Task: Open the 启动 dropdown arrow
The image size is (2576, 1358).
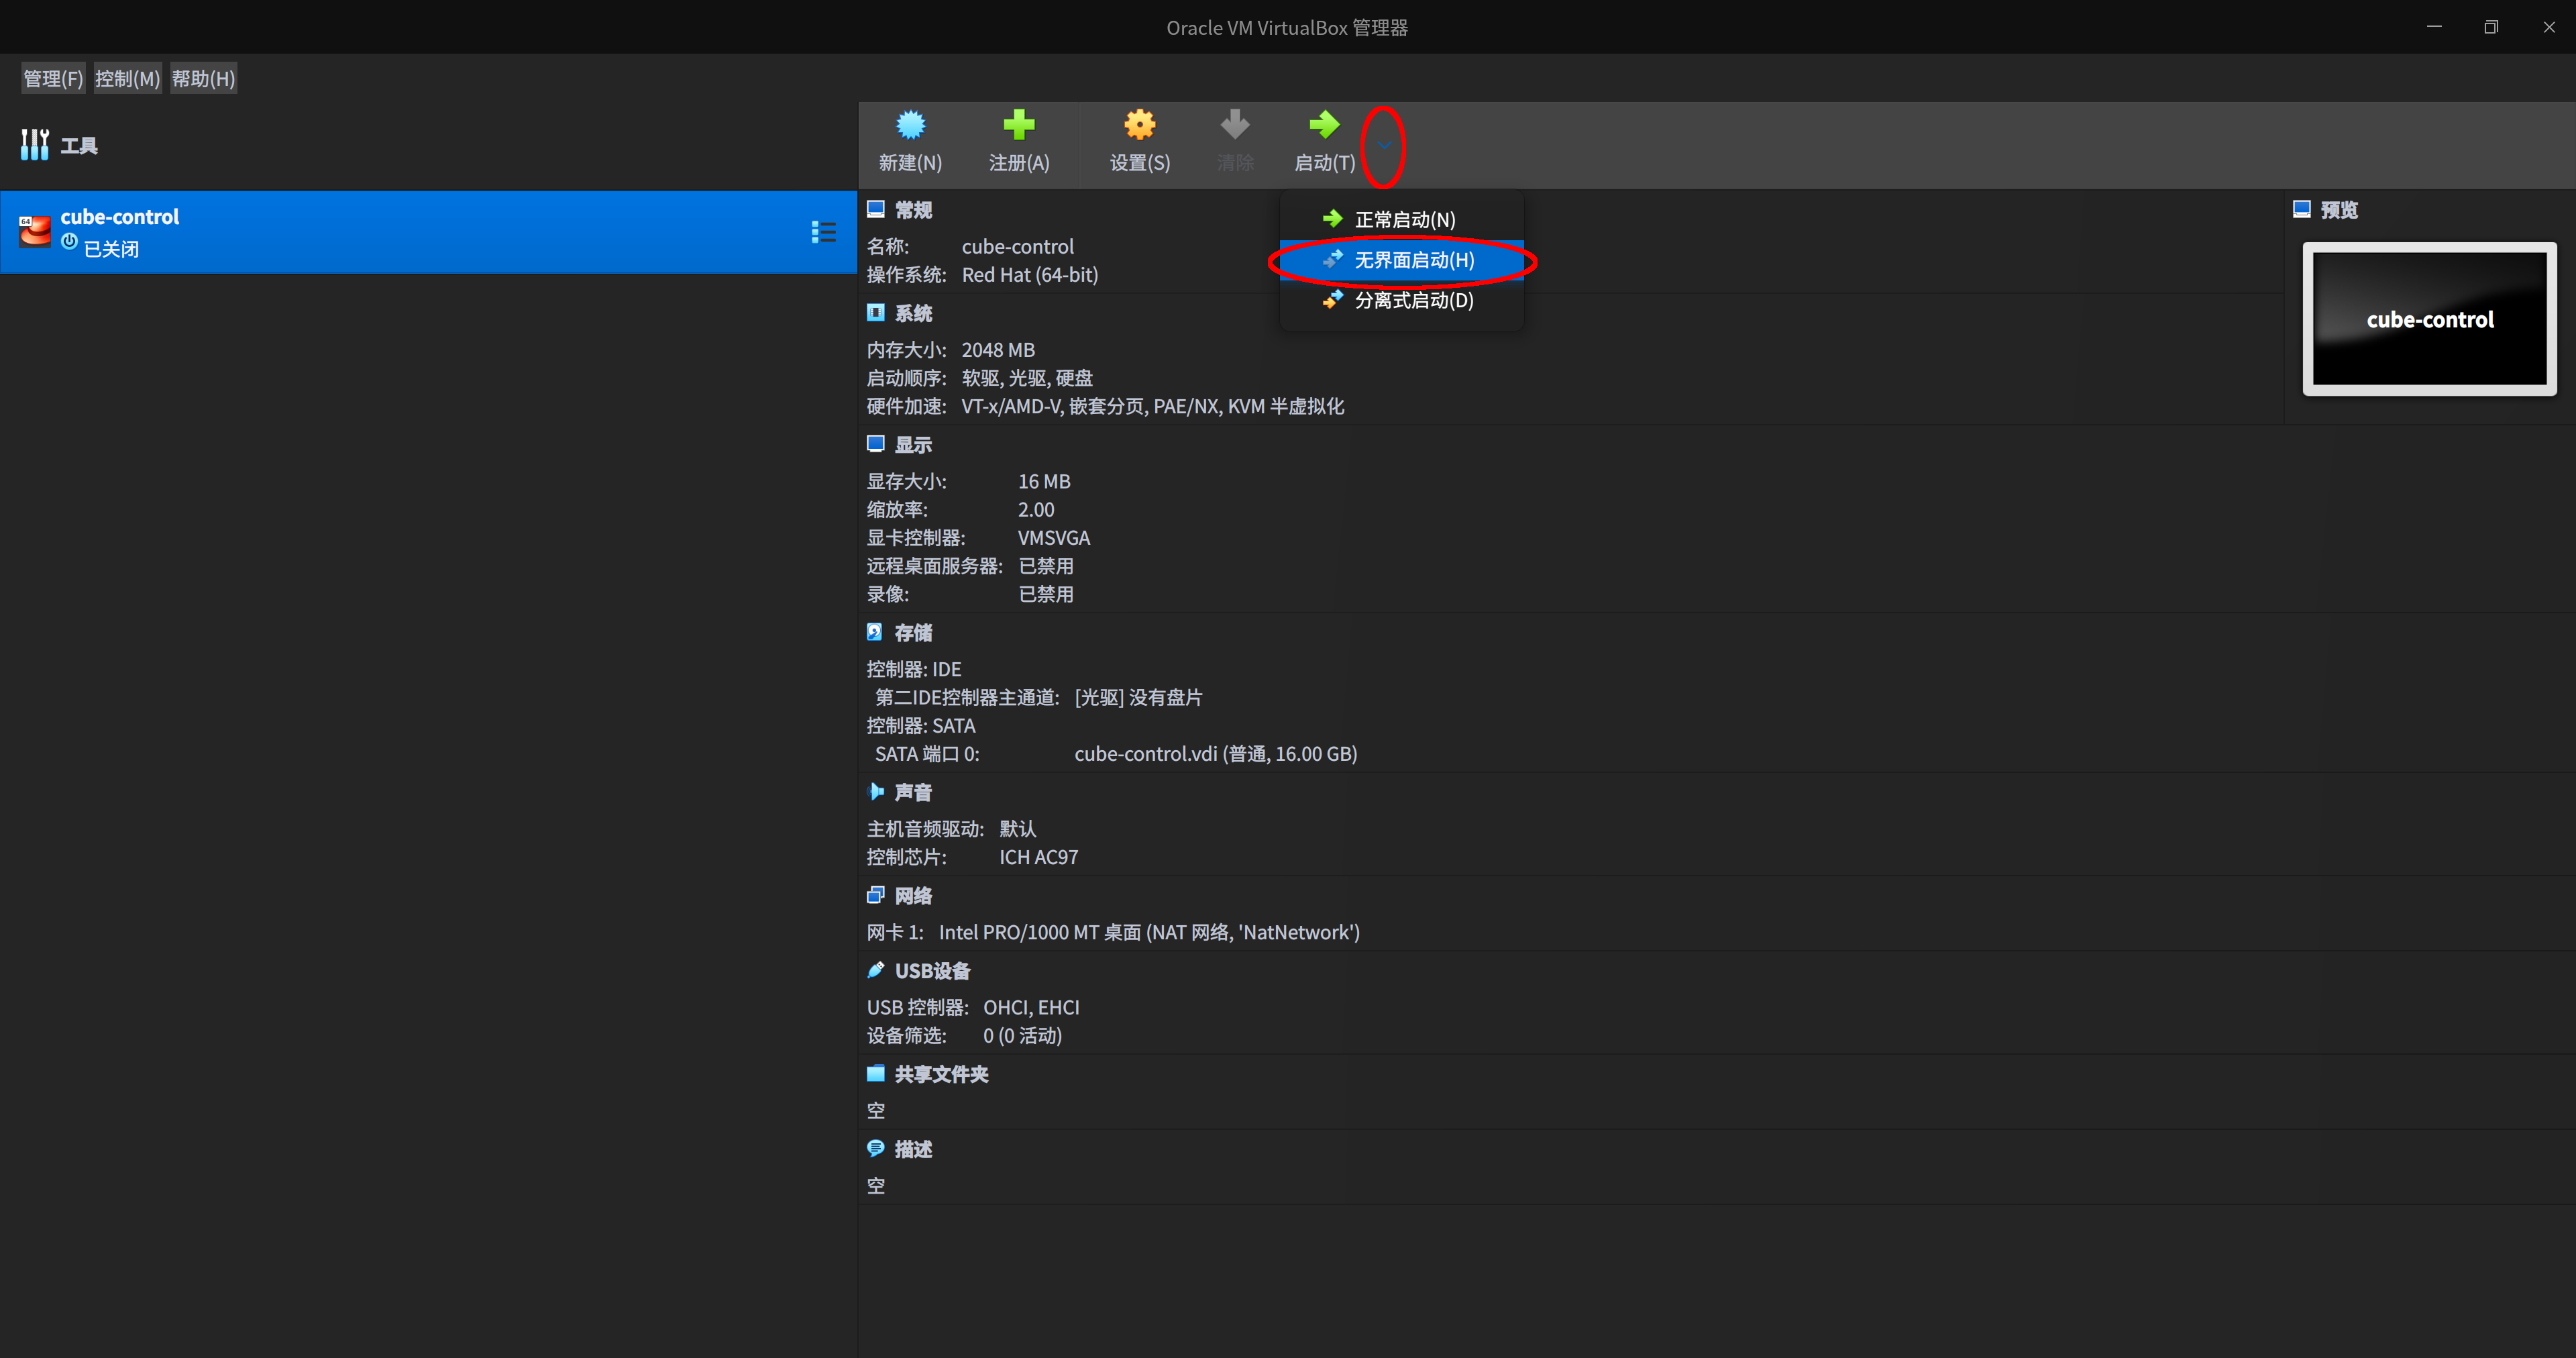Action: 1384,144
